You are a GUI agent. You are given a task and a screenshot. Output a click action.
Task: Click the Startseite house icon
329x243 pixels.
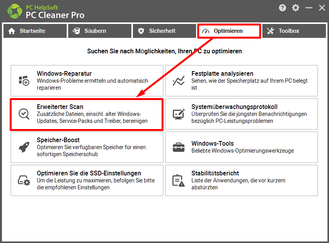[x=12, y=31]
